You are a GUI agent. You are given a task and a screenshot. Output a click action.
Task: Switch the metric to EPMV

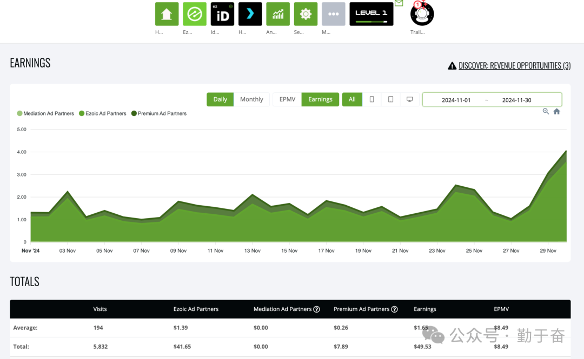pyautogui.click(x=287, y=99)
